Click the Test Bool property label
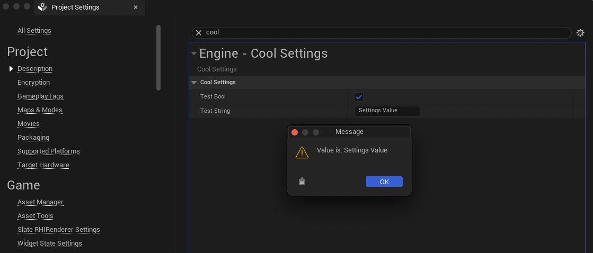 (x=213, y=97)
